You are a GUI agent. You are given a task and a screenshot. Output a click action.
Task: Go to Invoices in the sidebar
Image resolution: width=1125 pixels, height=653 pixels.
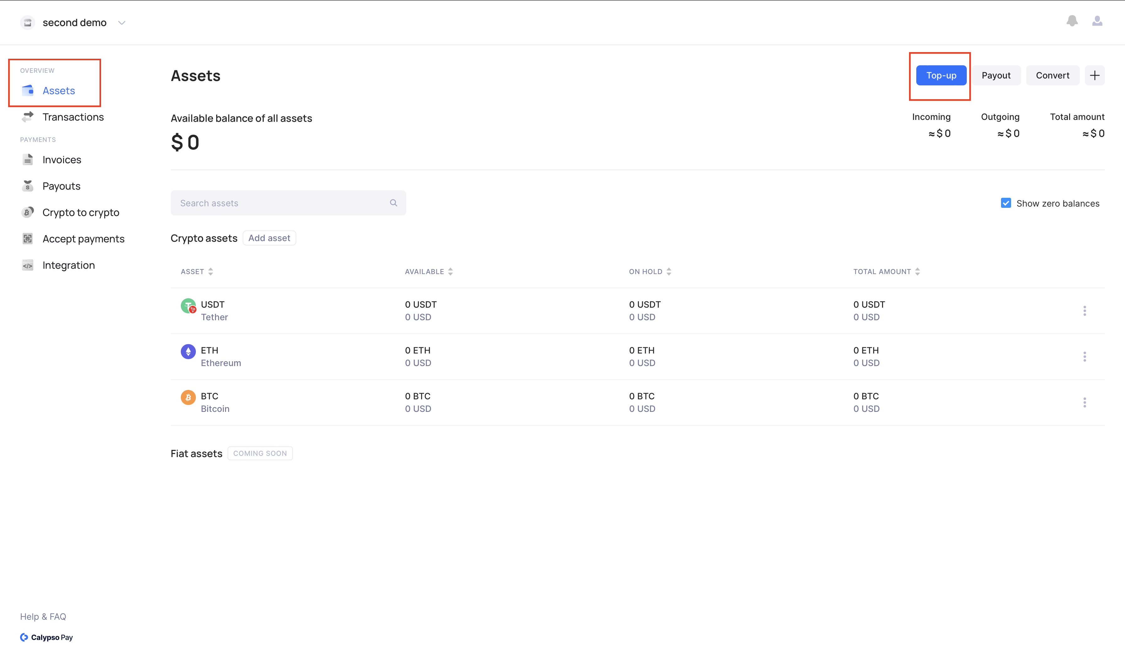coord(62,160)
